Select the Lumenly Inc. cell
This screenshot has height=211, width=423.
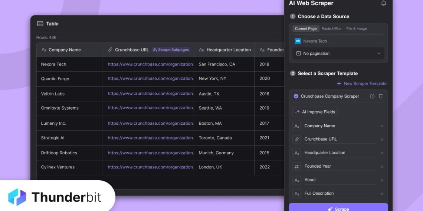click(x=70, y=123)
